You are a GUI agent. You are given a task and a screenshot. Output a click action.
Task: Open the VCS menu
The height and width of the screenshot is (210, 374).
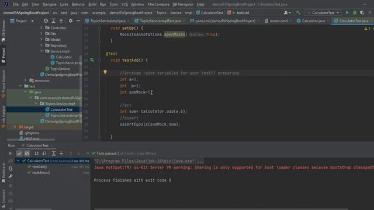(124, 4)
